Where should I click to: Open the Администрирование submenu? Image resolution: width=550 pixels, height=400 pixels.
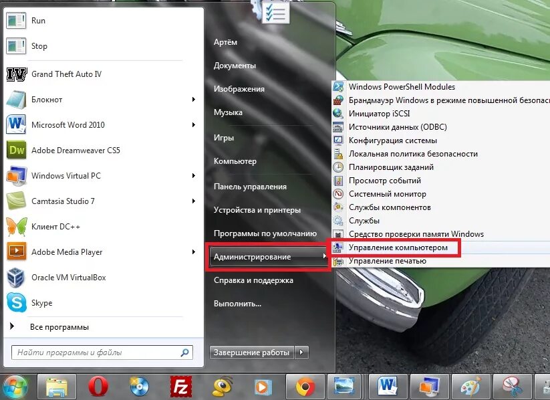point(269,257)
